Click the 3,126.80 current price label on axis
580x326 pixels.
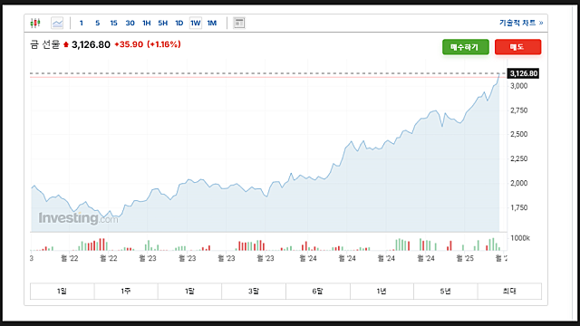point(523,73)
